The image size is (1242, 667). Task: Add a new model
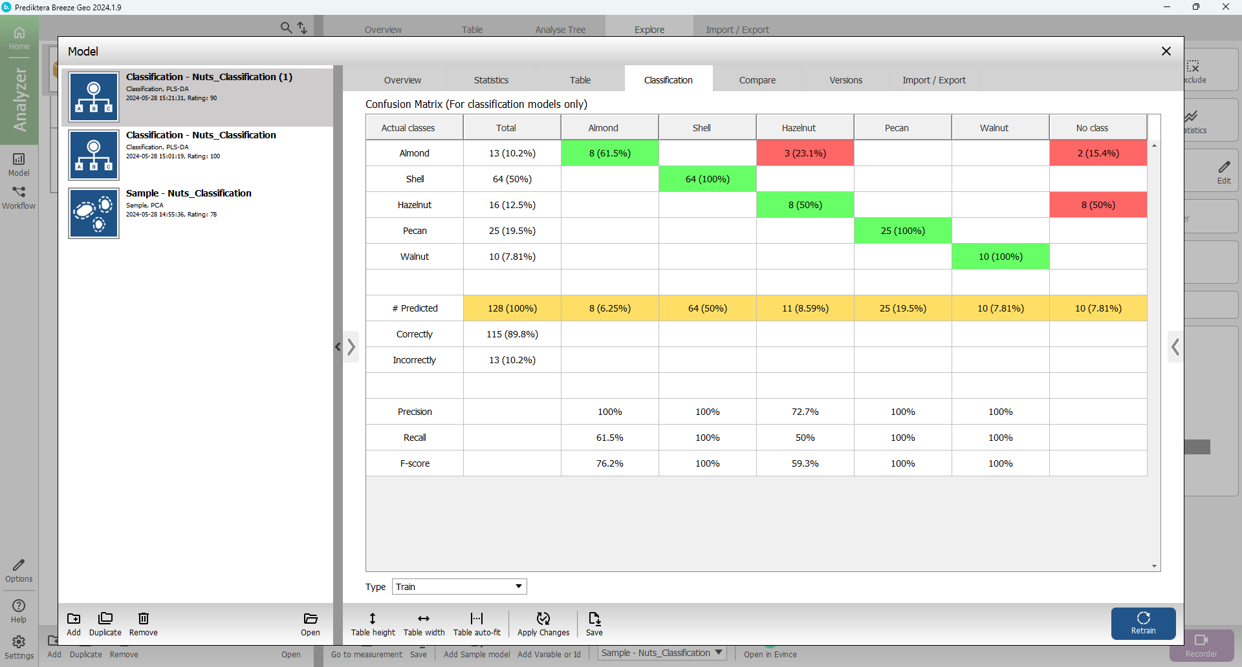(x=74, y=624)
